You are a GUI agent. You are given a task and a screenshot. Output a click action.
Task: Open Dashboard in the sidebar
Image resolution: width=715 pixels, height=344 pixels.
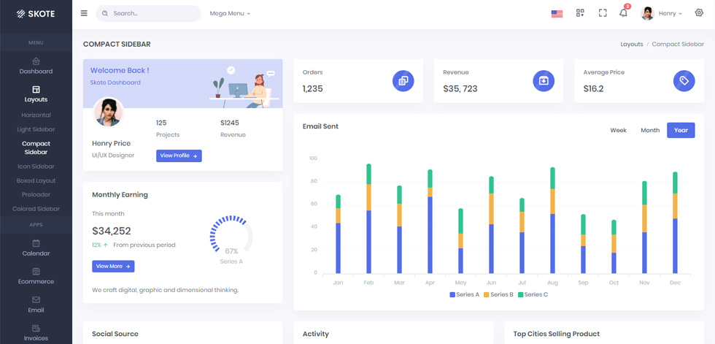pos(36,66)
